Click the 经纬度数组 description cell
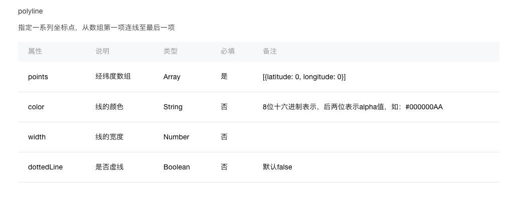This screenshot has height=199, width=512. point(113,76)
